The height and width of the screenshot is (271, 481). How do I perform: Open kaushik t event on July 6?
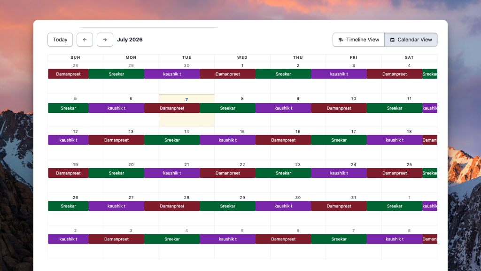(116, 108)
